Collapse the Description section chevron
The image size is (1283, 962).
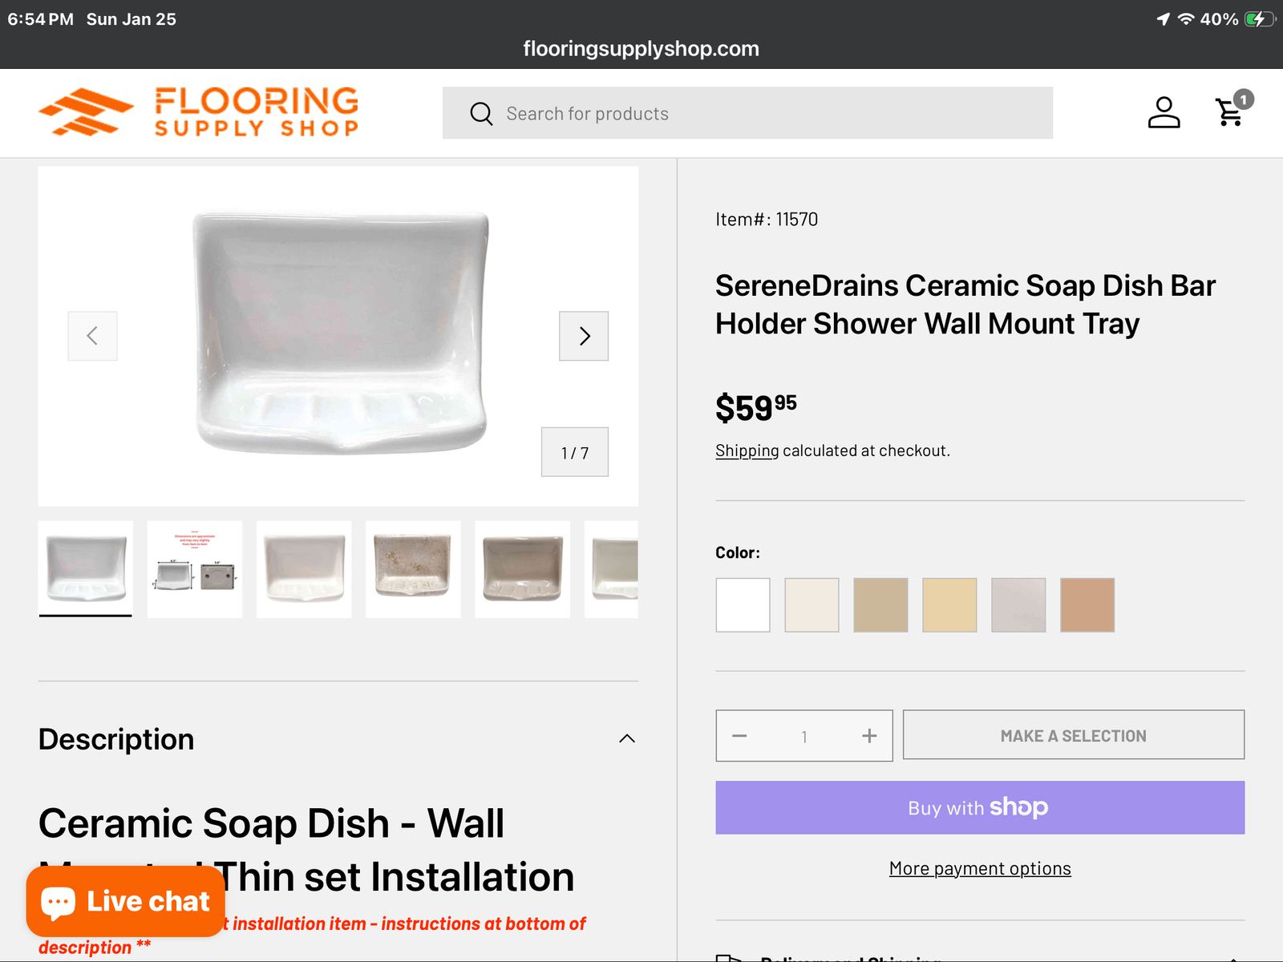(x=627, y=738)
